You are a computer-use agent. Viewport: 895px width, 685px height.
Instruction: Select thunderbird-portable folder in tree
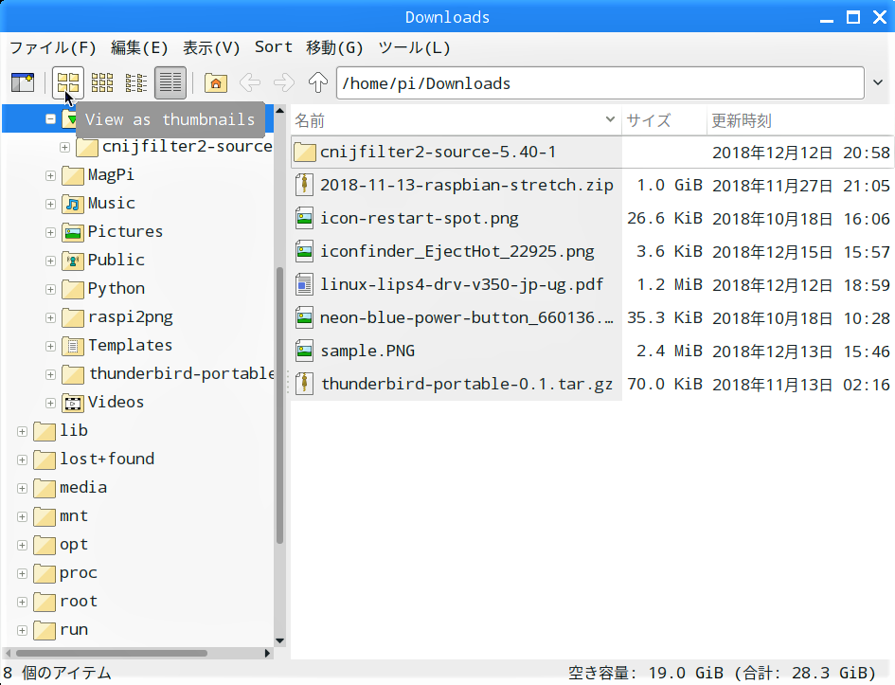(x=168, y=374)
